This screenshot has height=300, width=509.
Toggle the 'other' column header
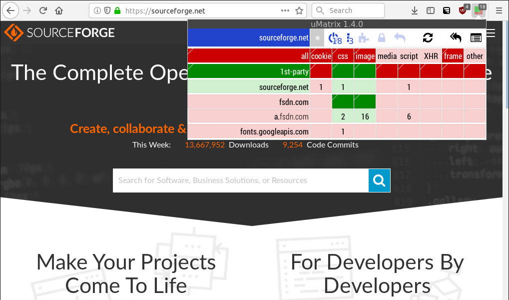click(x=475, y=56)
